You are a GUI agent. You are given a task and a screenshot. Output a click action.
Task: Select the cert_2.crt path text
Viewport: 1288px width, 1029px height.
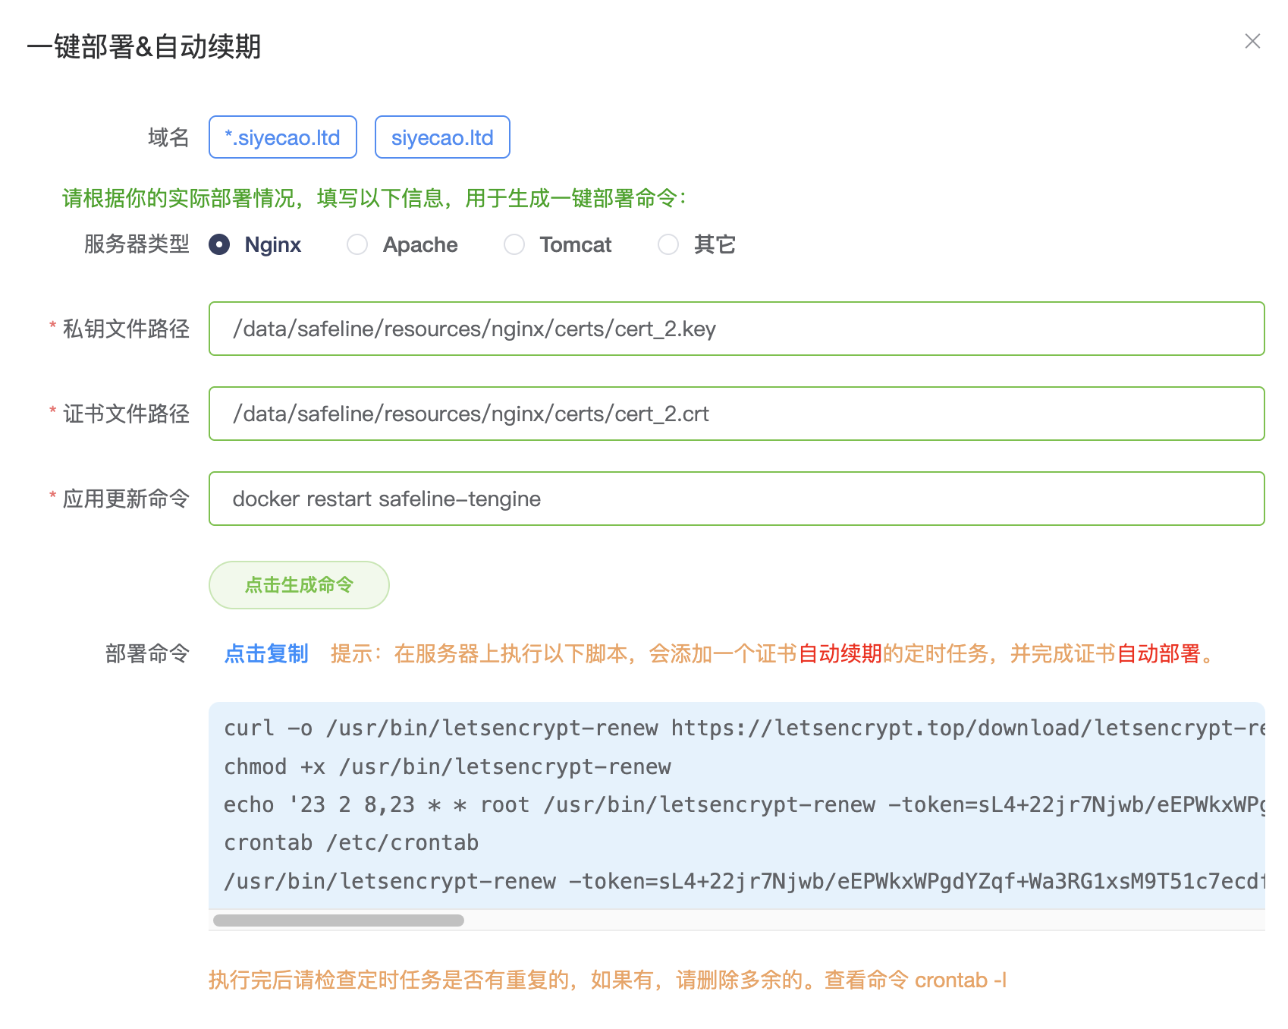(470, 414)
